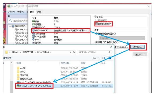
Task: Sort by the 修改日期 column header
Action: 65,63
